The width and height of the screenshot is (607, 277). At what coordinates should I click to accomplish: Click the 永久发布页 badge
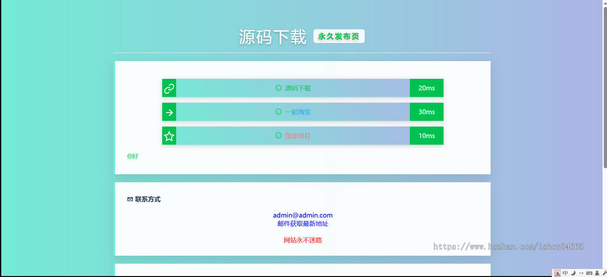coord(339,36)
